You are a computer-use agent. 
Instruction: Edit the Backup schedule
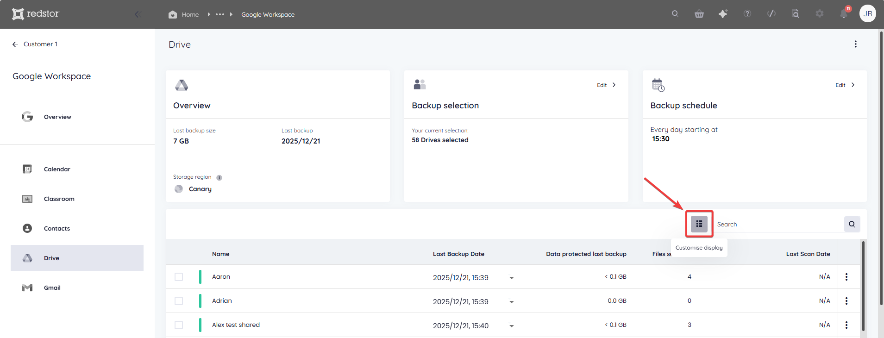[x=845, y=85]
